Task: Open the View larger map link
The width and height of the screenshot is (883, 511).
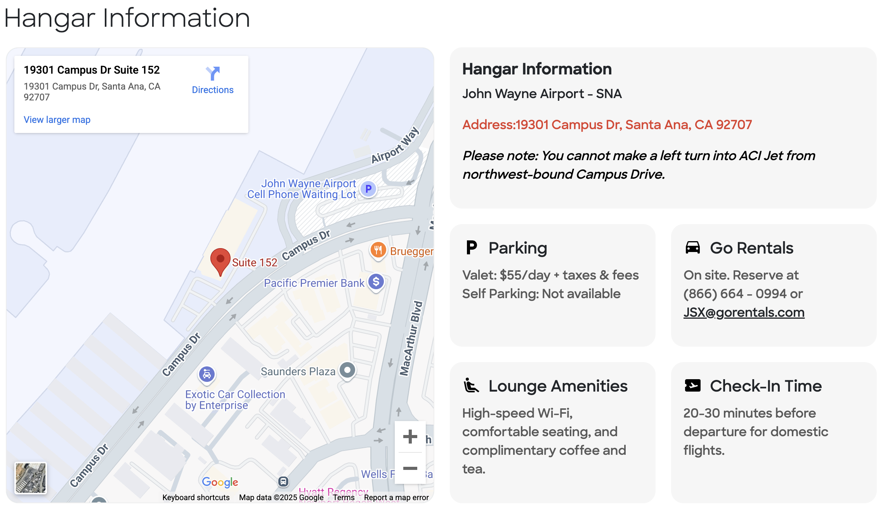Action: pyautogui.click(x=57, y=120)
